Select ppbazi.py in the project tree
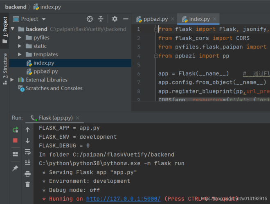Viewport: 270px width, 204px height. (x=45, y=71)
